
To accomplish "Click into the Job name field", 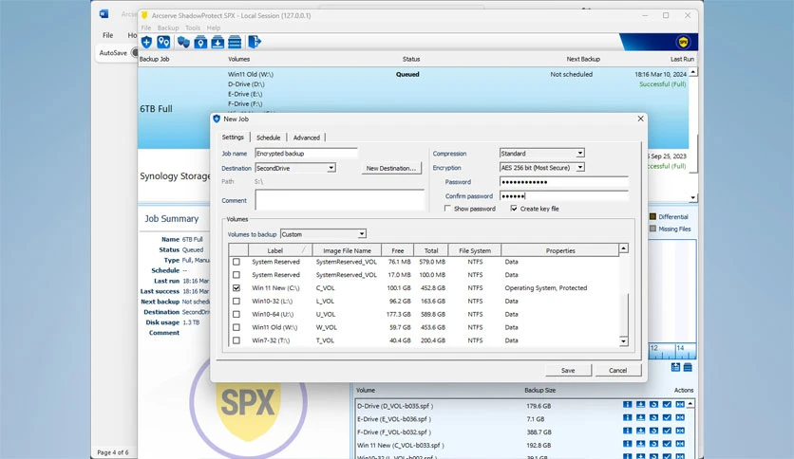I will [307, 154].
